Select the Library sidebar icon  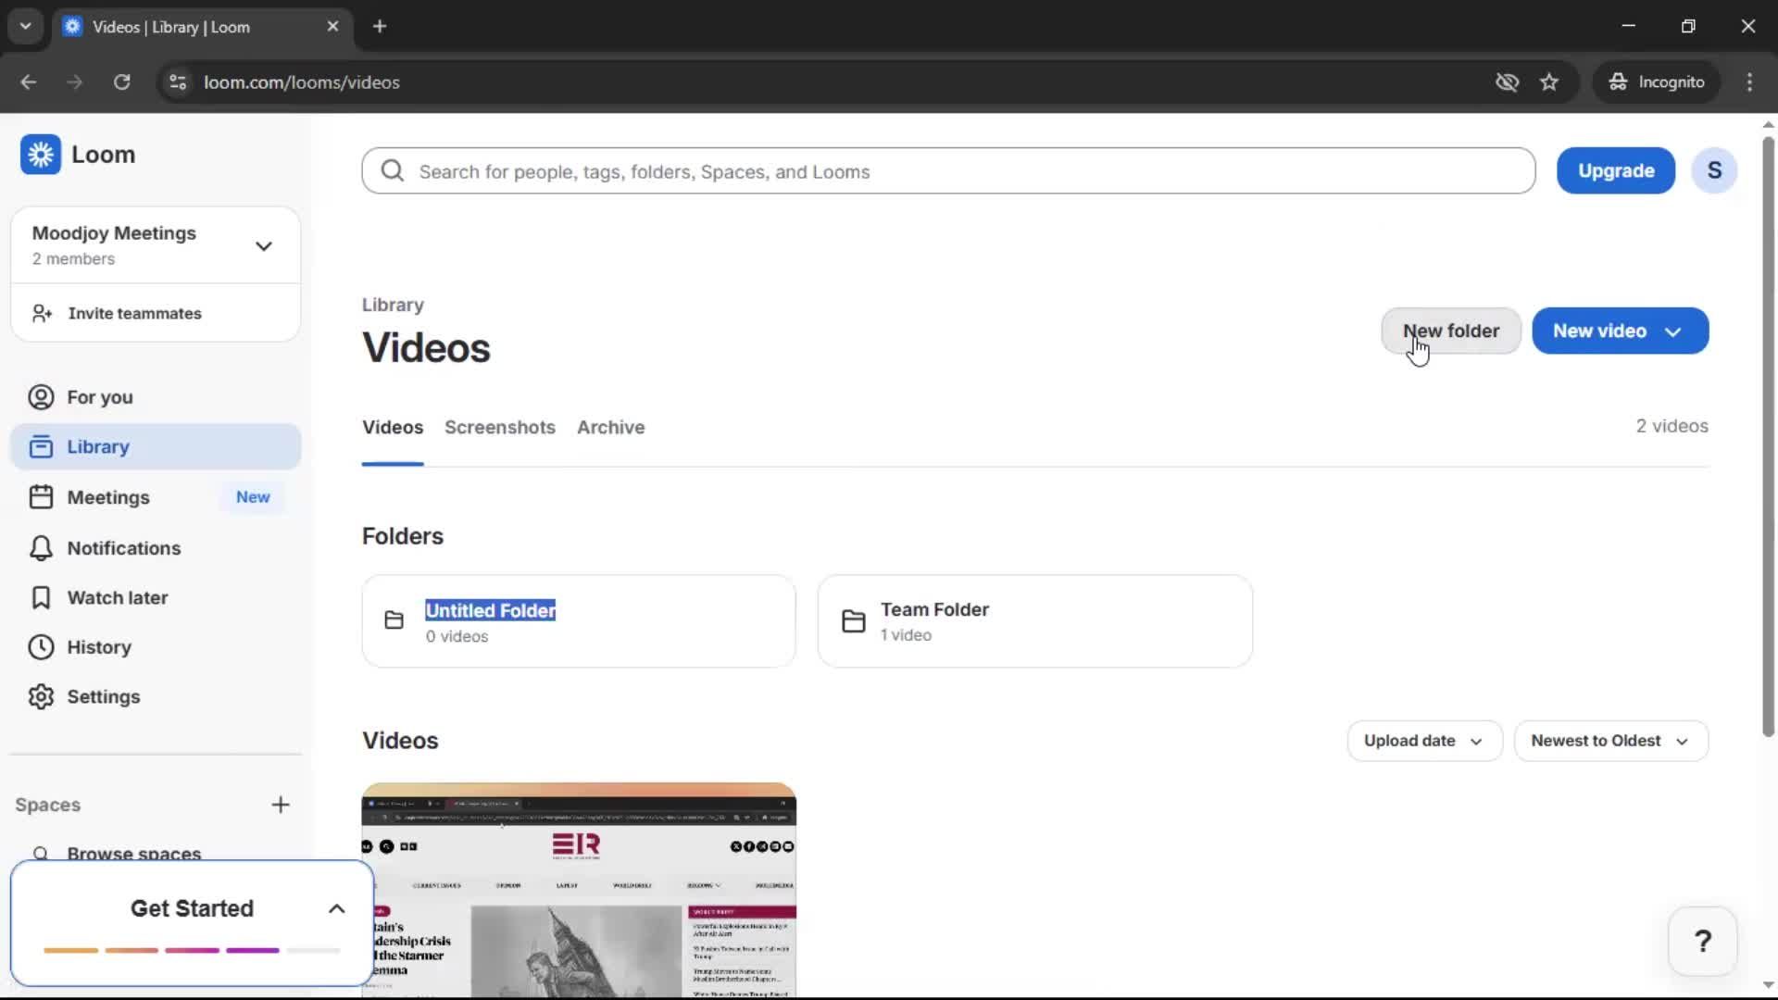(41, 446)
